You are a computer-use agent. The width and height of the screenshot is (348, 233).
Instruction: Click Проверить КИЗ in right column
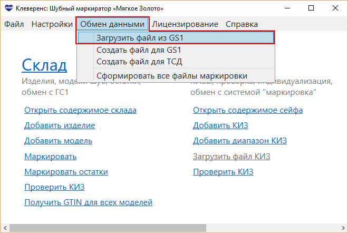point(223,172)
